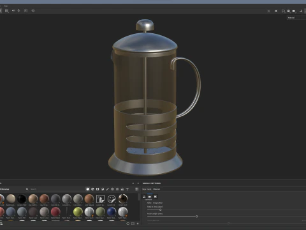Select the T-shaped Fonts filter icon
This screenshot has height=230, width=306.
(x=127, y=189)
